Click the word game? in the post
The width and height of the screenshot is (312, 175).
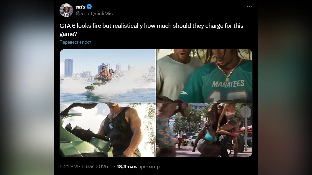67,34
